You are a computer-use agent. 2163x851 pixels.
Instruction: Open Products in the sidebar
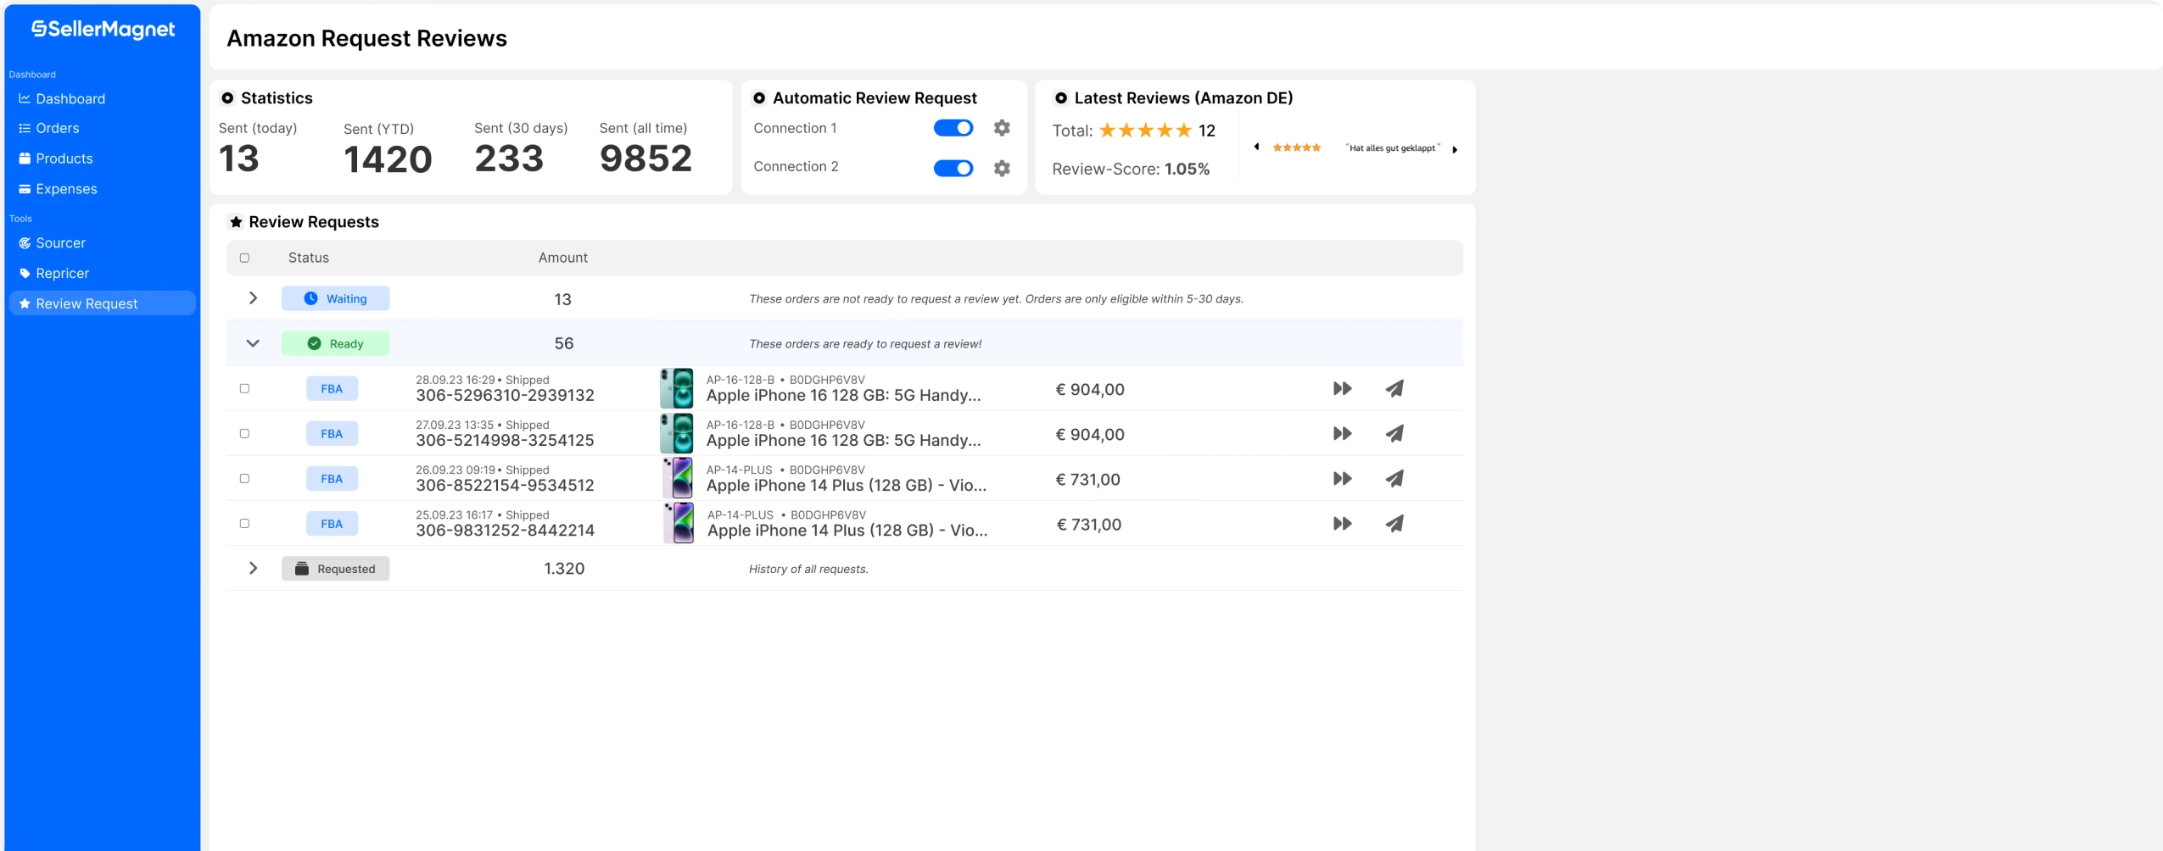pos(55,159)
